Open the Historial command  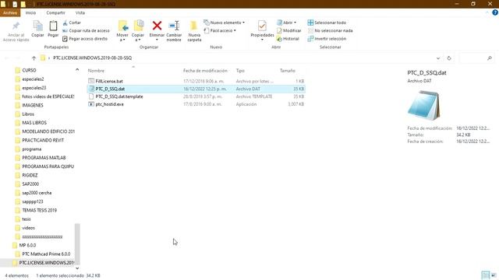coord(288,38)
